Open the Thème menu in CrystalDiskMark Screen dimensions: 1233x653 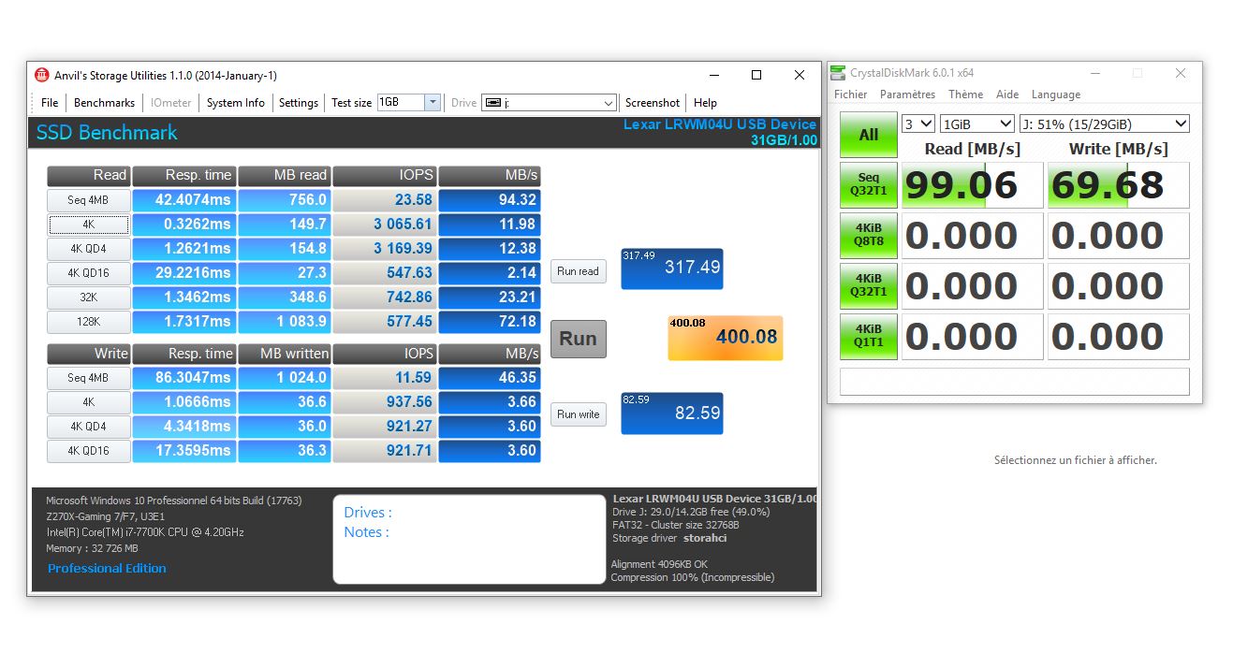(x=965, y=94)
